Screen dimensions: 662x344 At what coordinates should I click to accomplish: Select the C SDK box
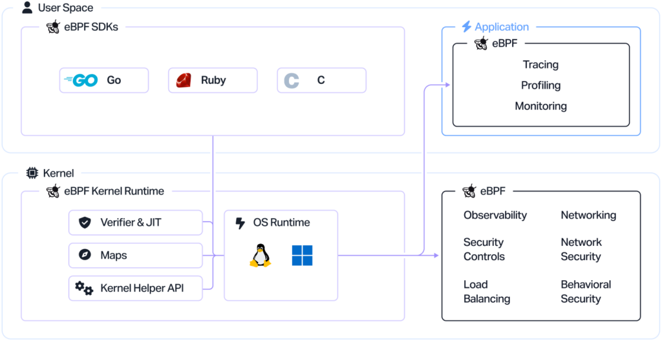click(322, 80)
